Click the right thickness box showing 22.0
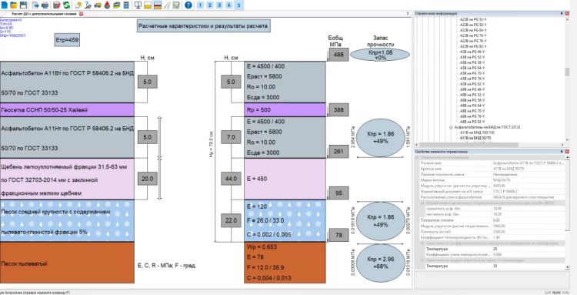The width and height of the screenshot is (577, 295). click(x=231, y=220)
